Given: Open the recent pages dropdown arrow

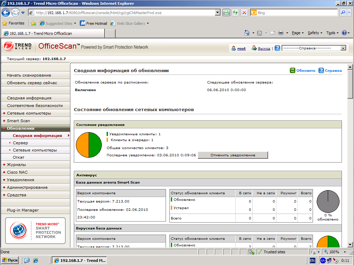Looking at the screenshot, I should [23, 13].
